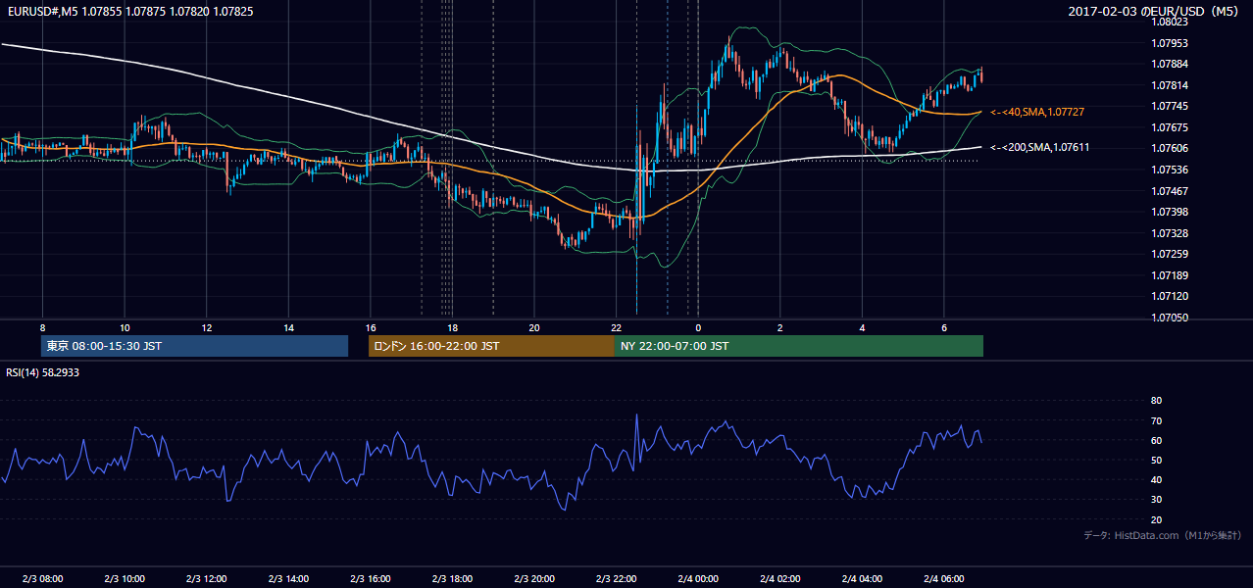Click RSI scale value 60
The image size is (1253, 588).
[x=1156, y=440]
